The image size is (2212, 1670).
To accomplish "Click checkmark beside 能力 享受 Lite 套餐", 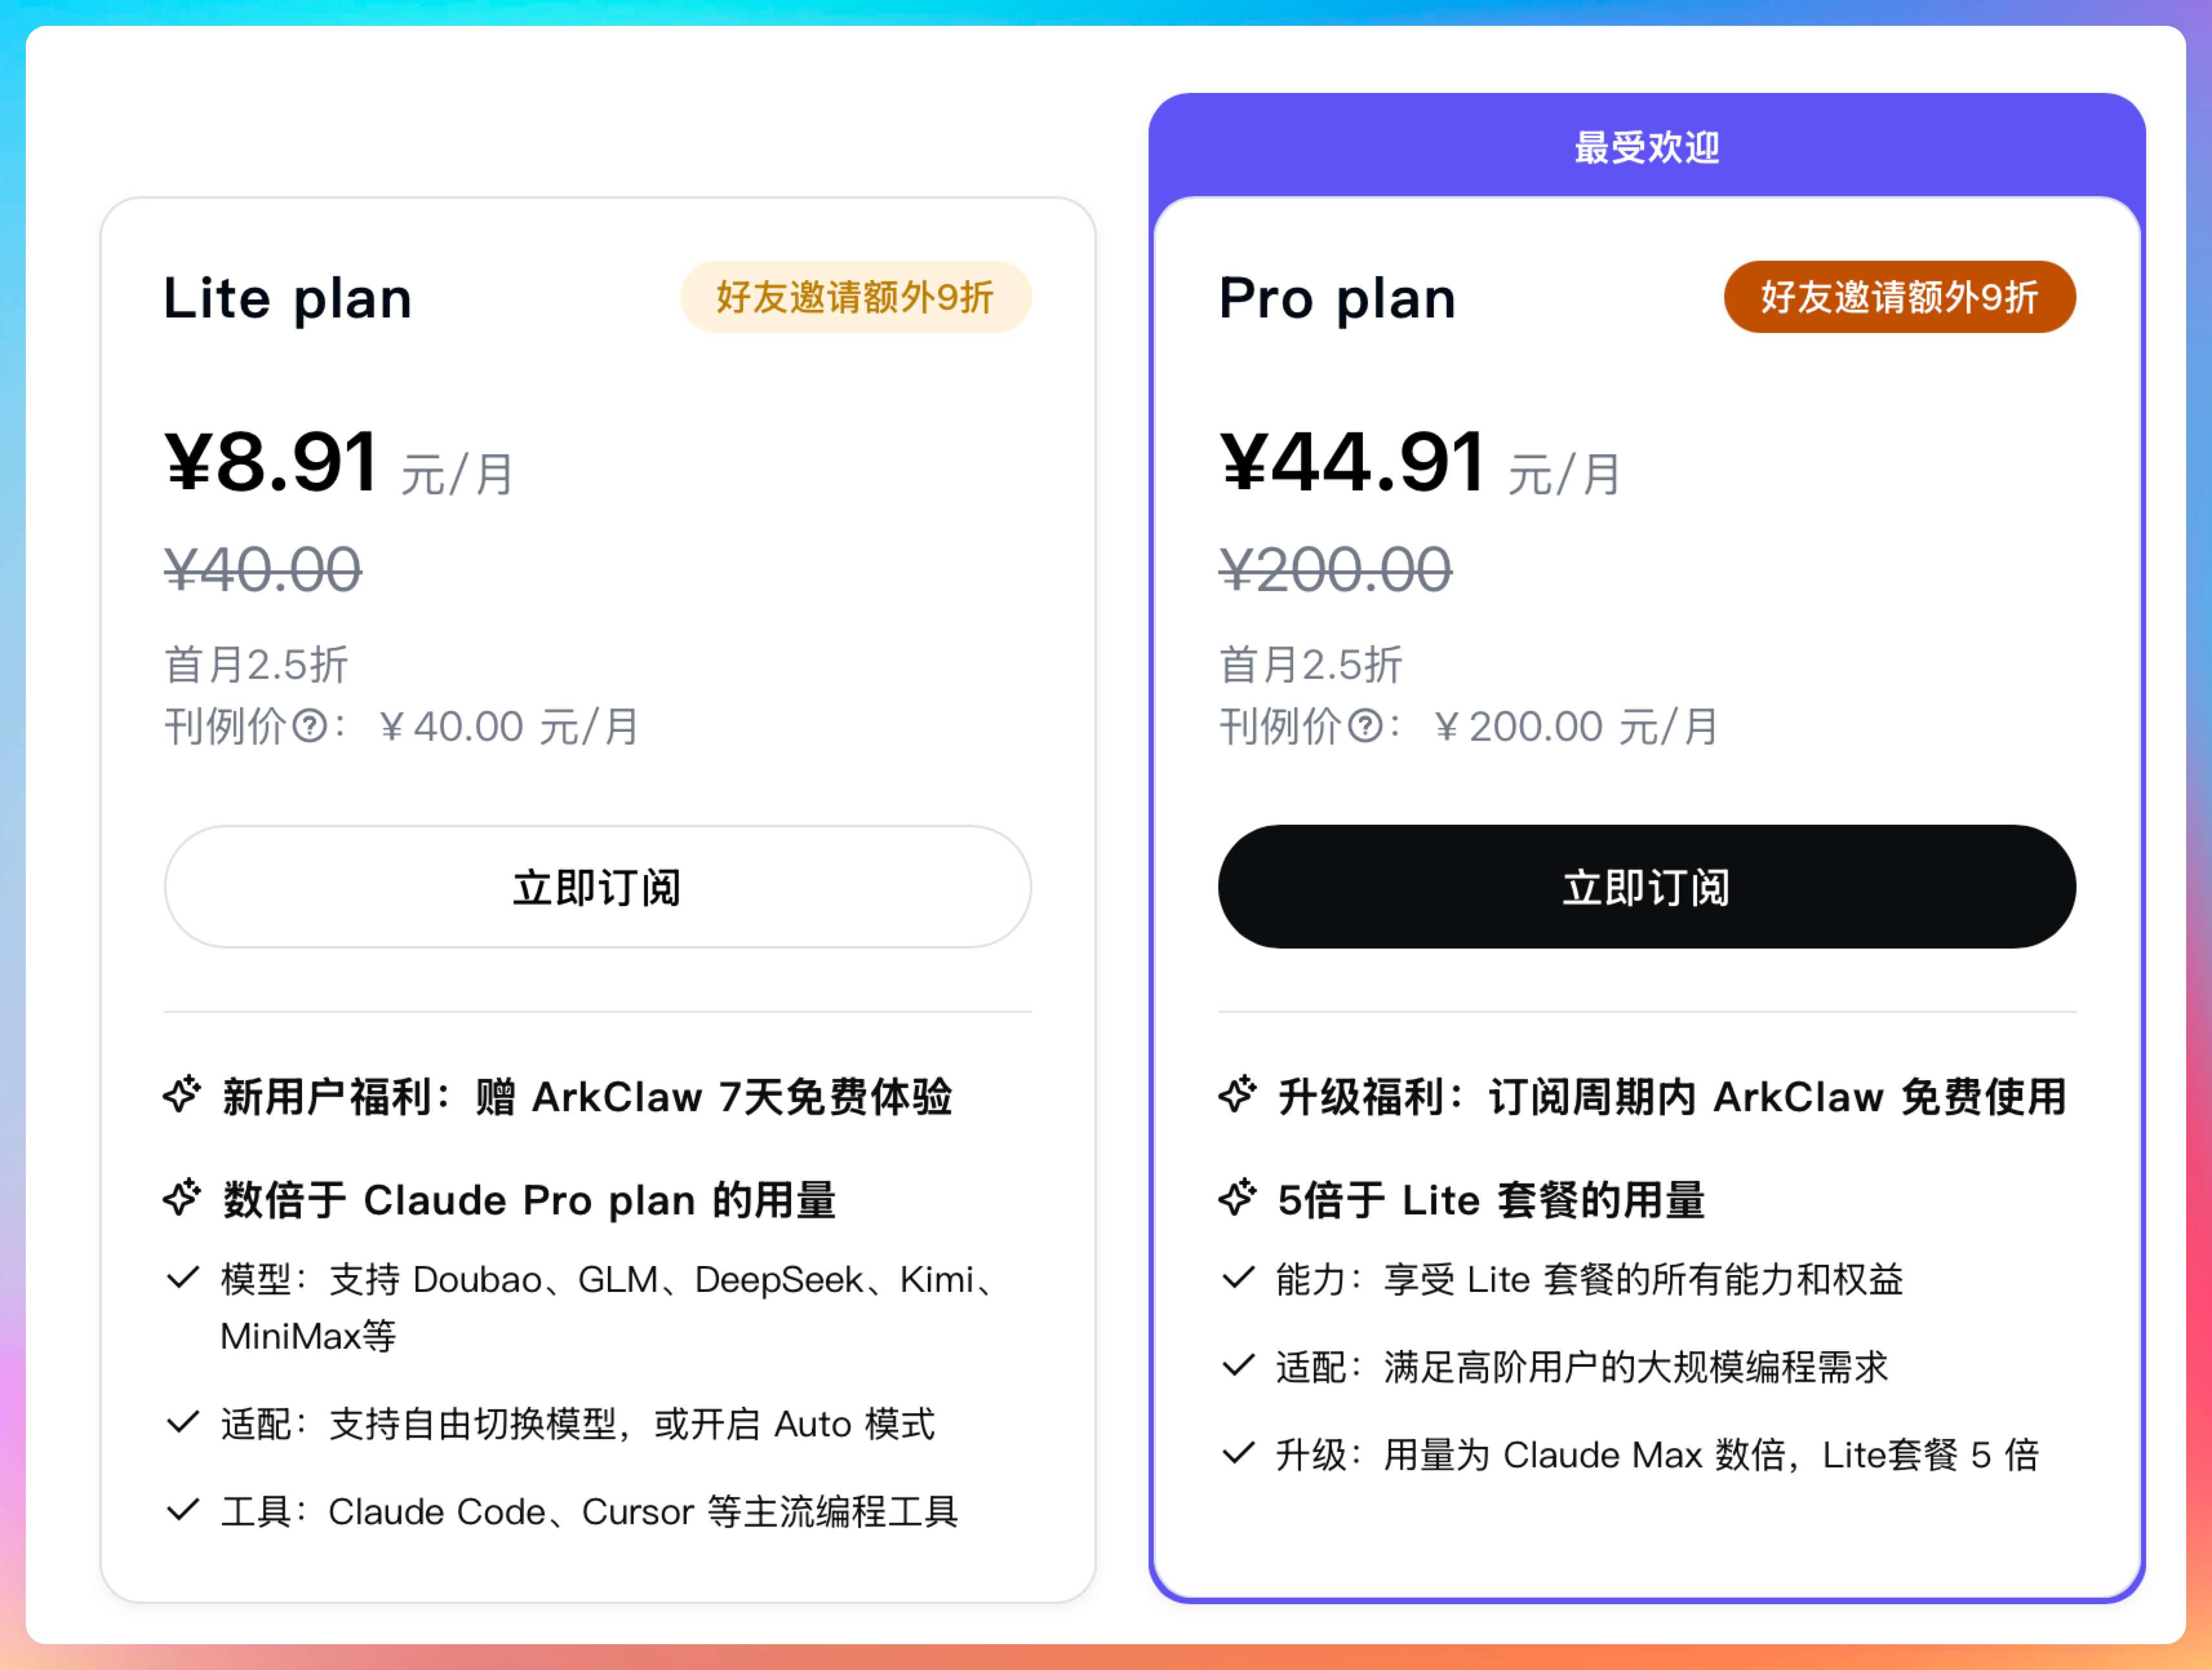I will coord(1239,1278).
